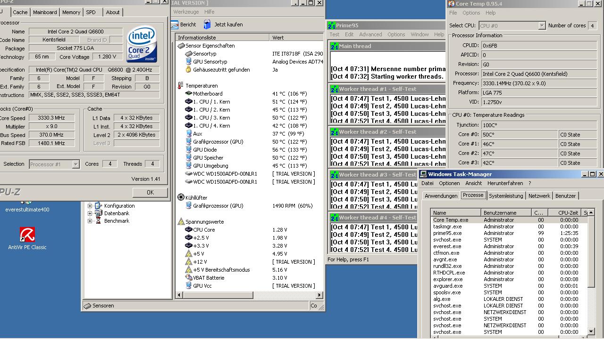Open the Options menu in Prime95
The width and height of the screenshot is (604, 339).
(x=396, y=34)
